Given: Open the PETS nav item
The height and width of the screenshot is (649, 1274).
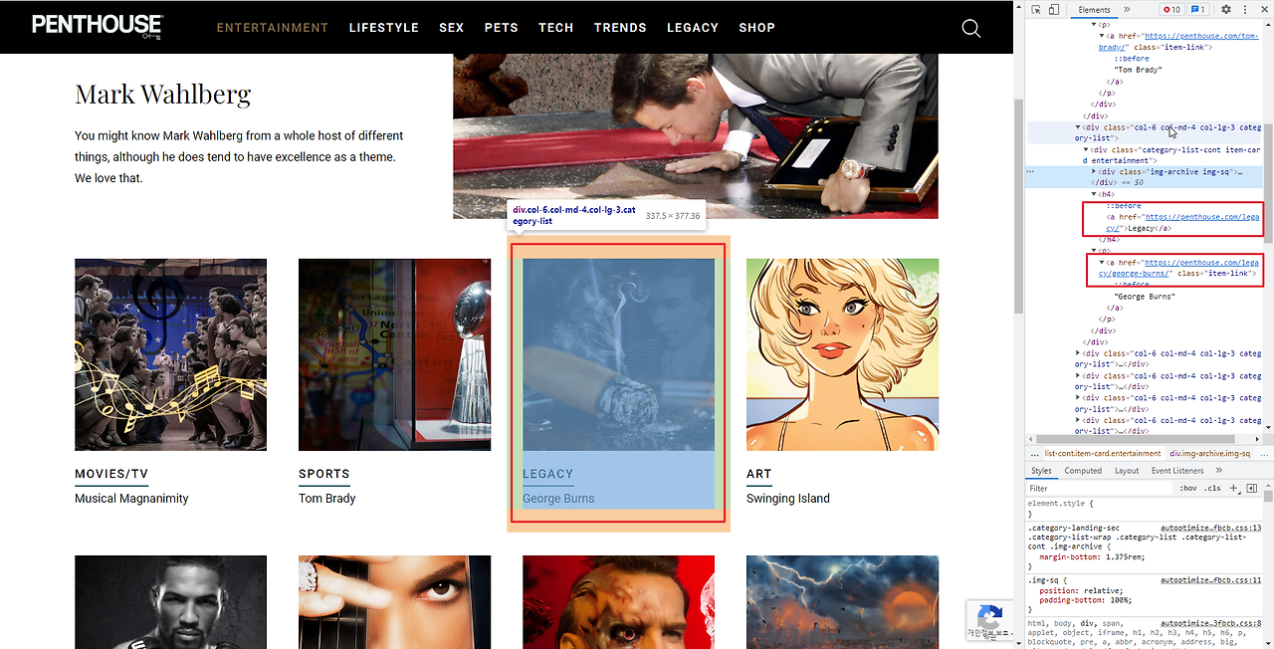Looking at the screenshot, I should [x=502, y=28].
